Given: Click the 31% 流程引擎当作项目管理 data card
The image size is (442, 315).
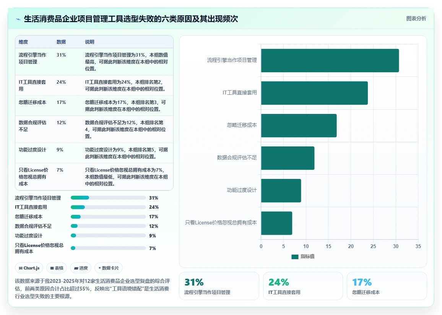Looking at the screenshot, I should point(219,286).
